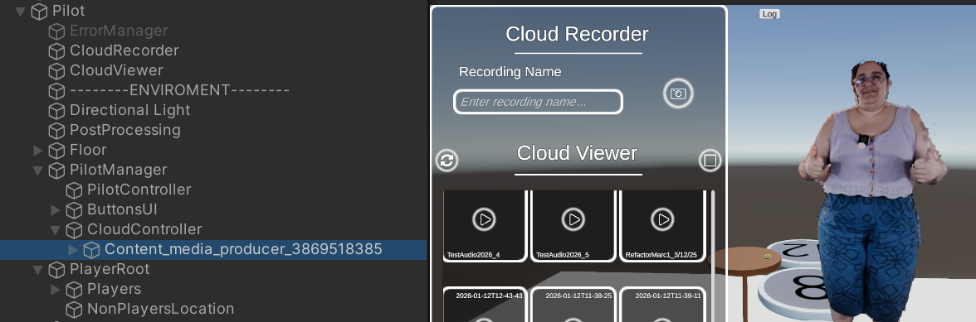
Task: Click the recordings list vertical scrollbar
Action: coord(713,256)
